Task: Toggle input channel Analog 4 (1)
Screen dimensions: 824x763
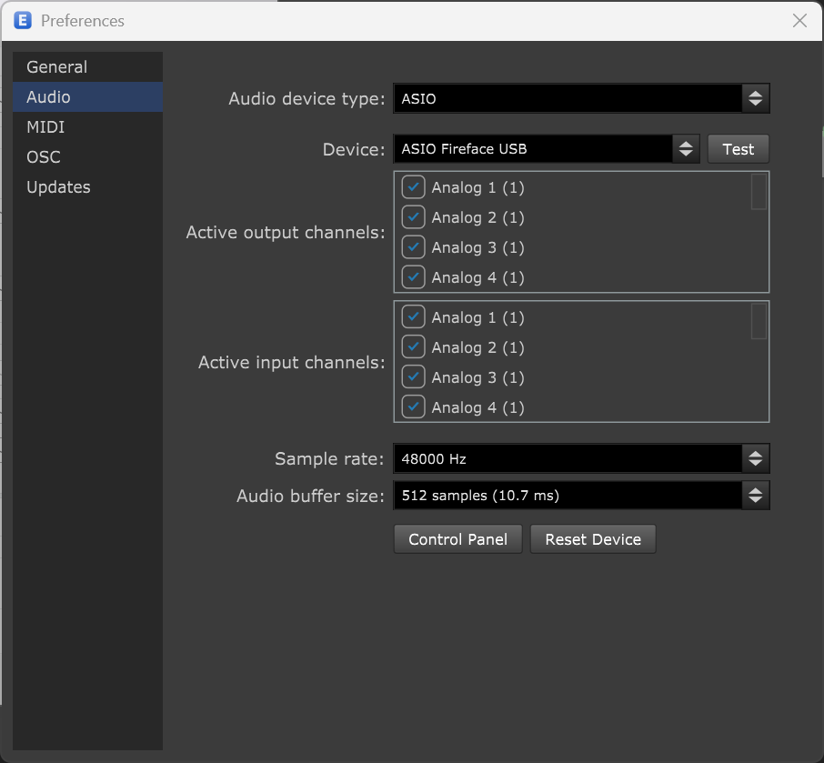Action: pyautogui.click(x=413, y=407)
